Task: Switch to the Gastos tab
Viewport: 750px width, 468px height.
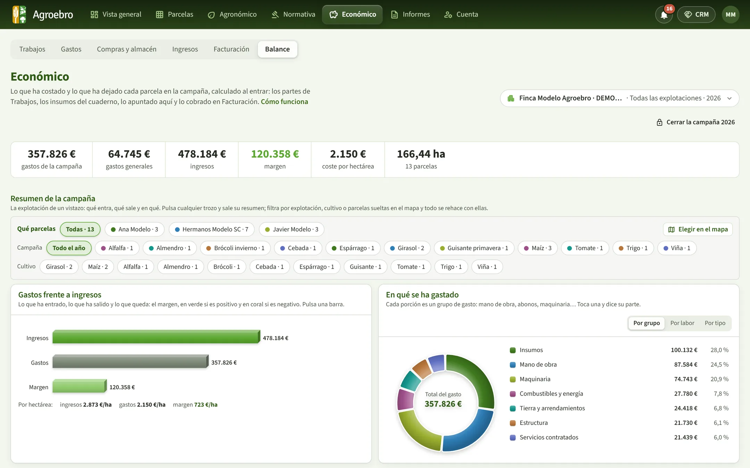Action: tap(71, 49)
